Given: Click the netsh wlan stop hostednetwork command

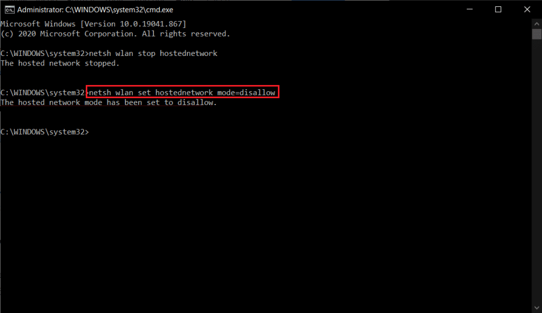Looking at the screenshot, I should click(153, 53).
